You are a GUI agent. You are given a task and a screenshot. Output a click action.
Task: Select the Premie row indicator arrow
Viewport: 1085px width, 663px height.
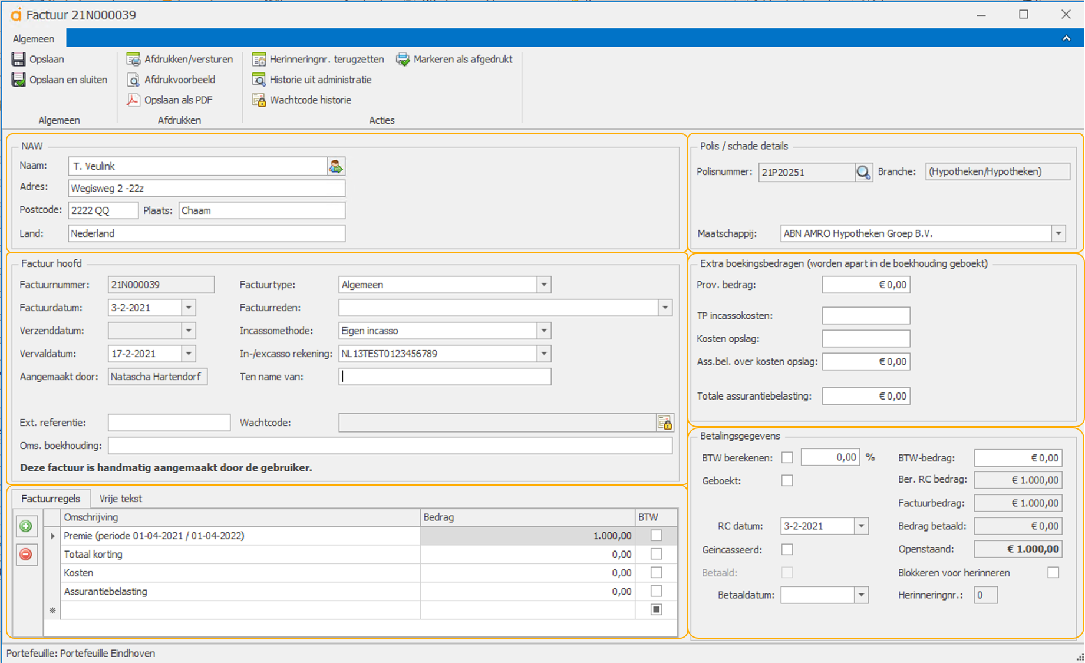tap(52, 536)
